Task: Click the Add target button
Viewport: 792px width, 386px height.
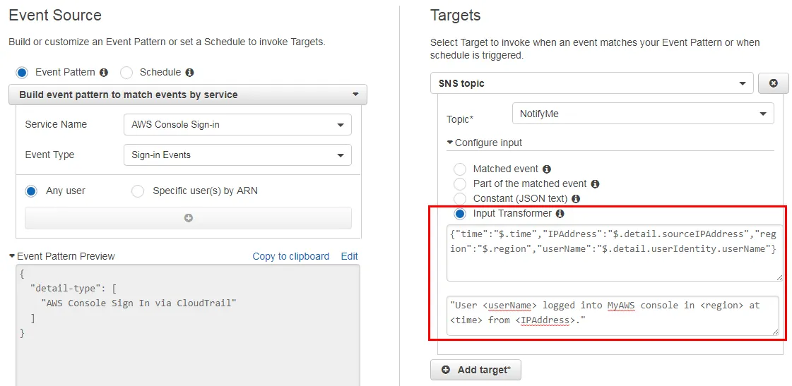Action: coord(475,370)
